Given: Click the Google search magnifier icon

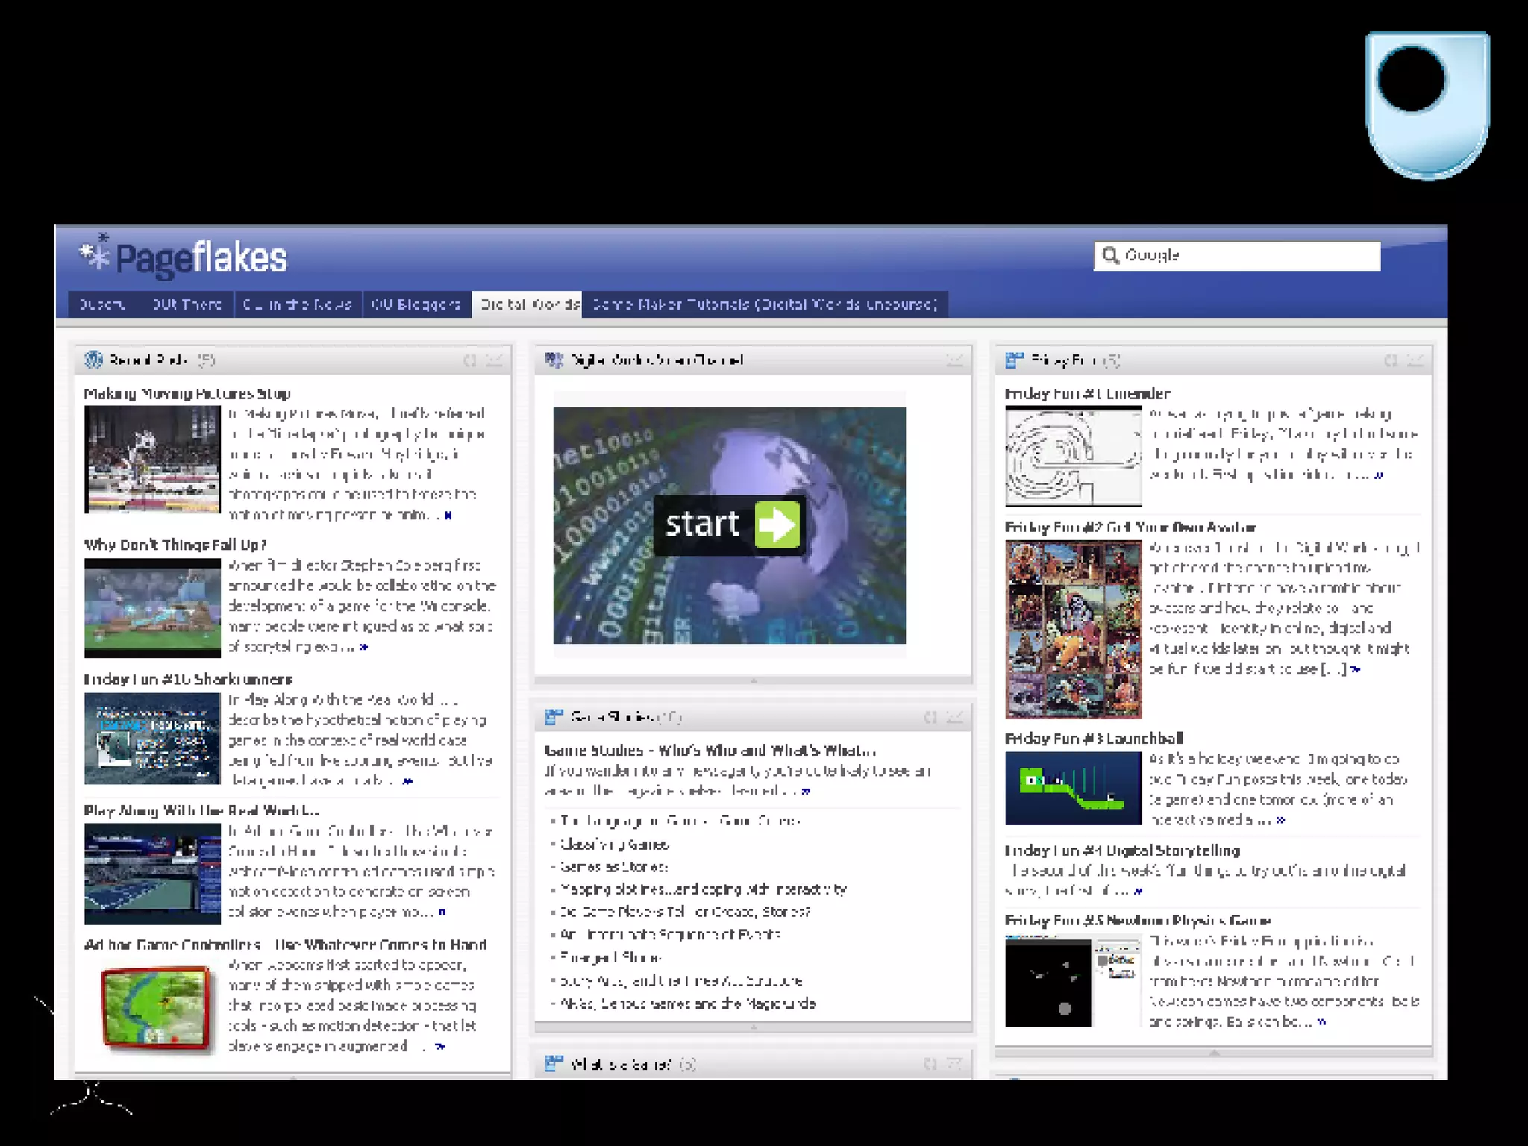Looking at the screenshot, I should (x=1110, y=256).
